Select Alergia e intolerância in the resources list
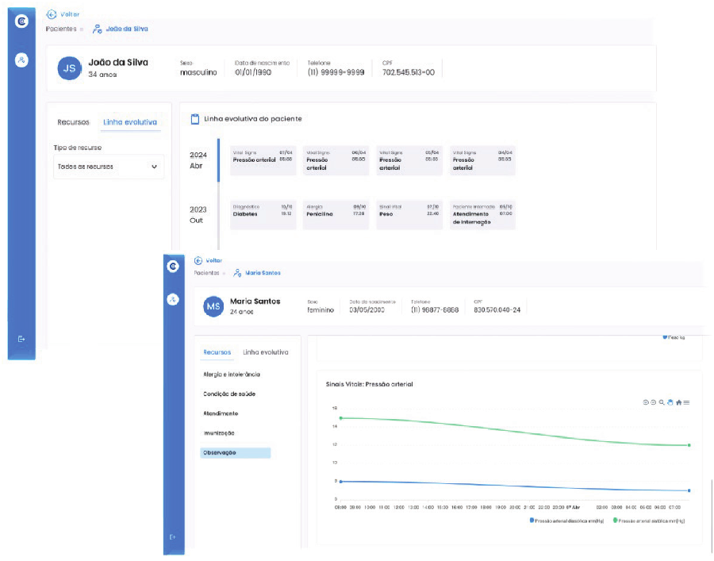 click(x=232, y=374)
